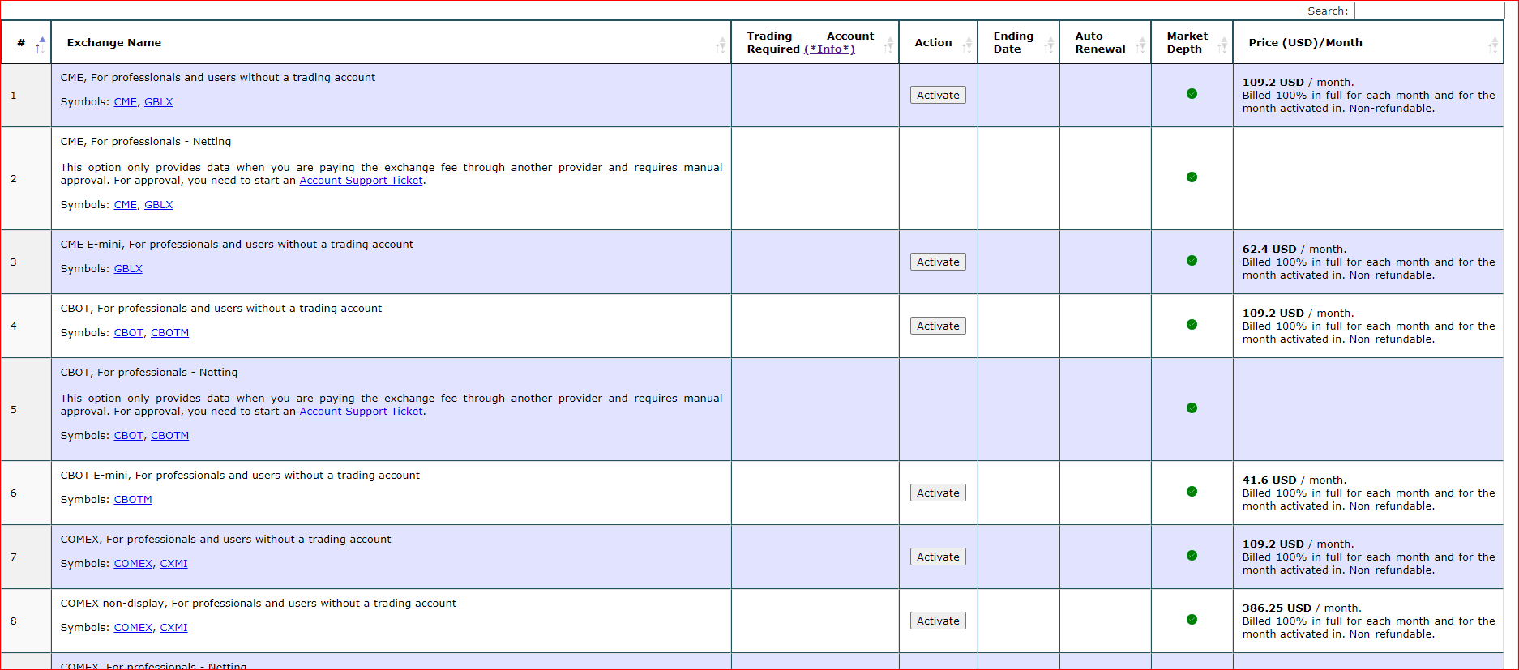Click row number 6 in the # column

[14, 493]
